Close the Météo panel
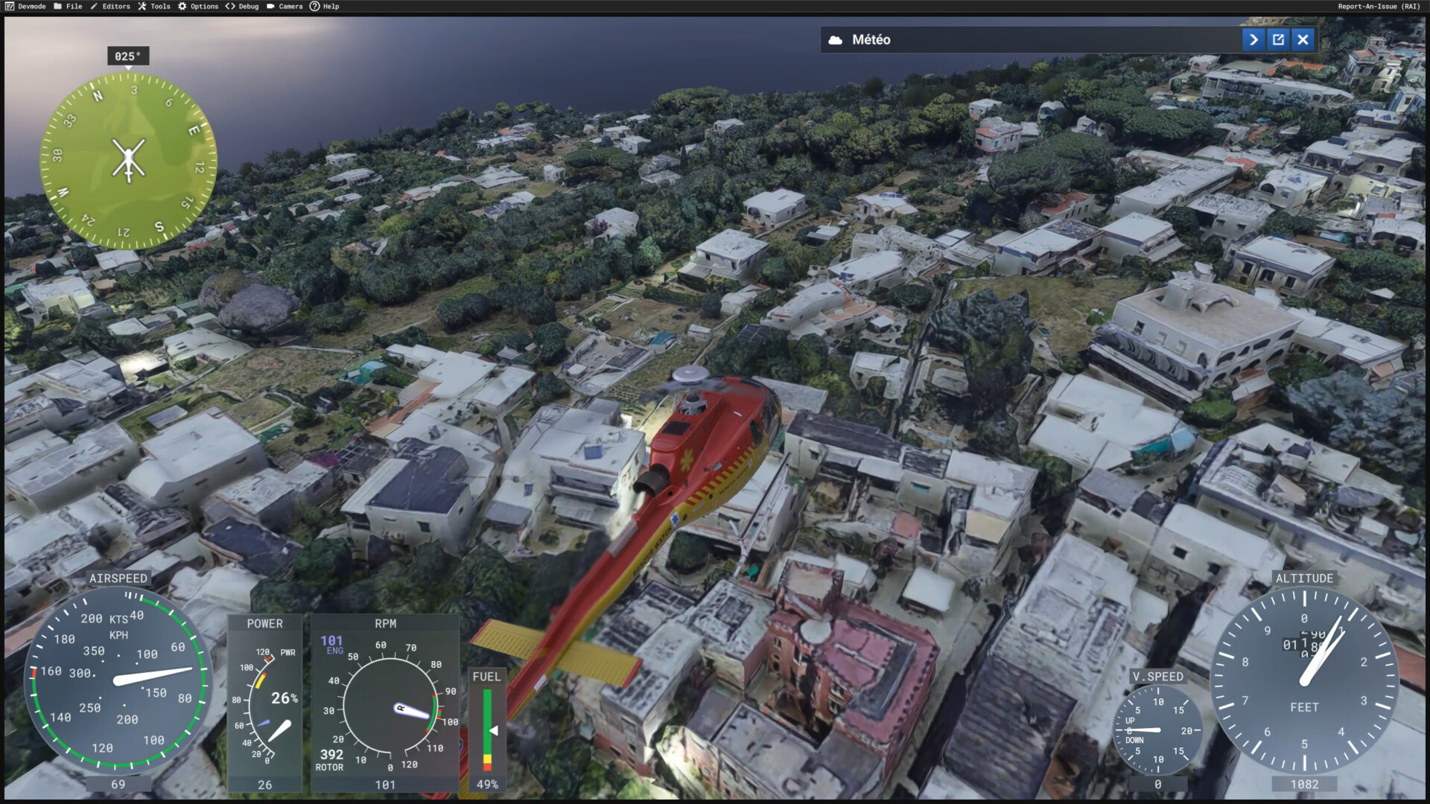1430x804 pixels. pos(1303,39)
